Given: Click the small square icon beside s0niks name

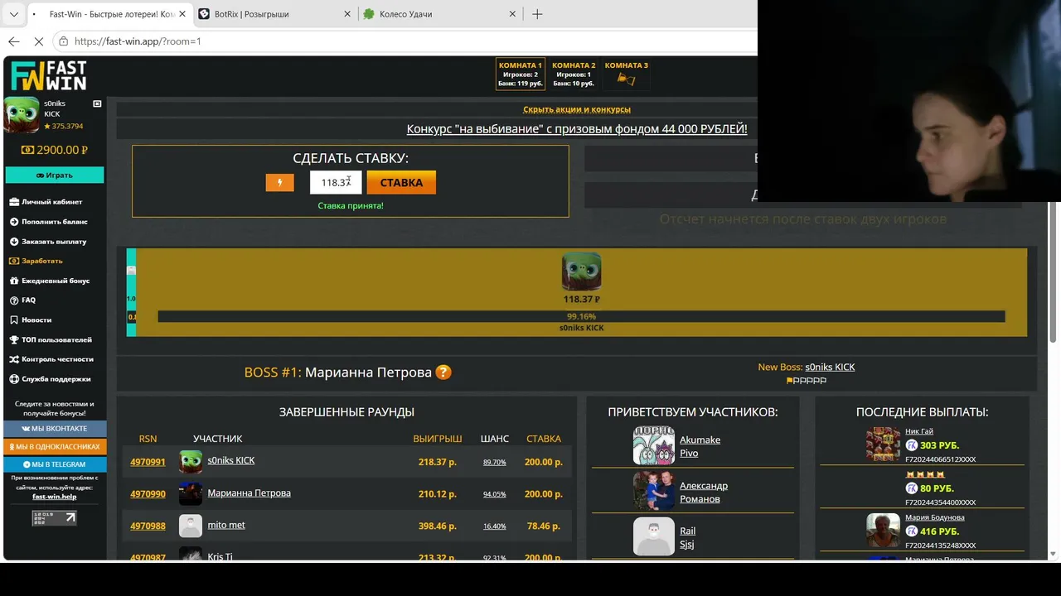Looking at the screenshot, I should point(97,103).
